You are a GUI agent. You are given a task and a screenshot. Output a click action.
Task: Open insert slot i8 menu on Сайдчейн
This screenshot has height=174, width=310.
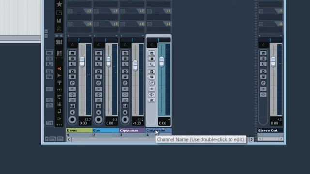click(167, 24)
